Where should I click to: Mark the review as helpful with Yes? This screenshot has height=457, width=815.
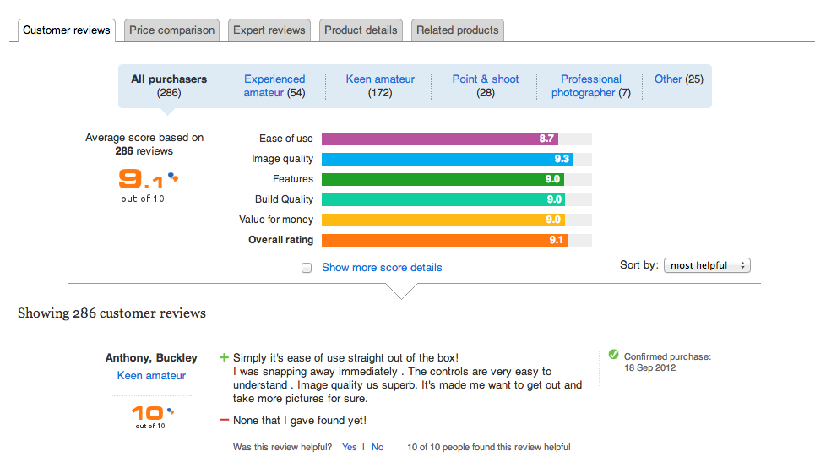(x=350, y=447)
